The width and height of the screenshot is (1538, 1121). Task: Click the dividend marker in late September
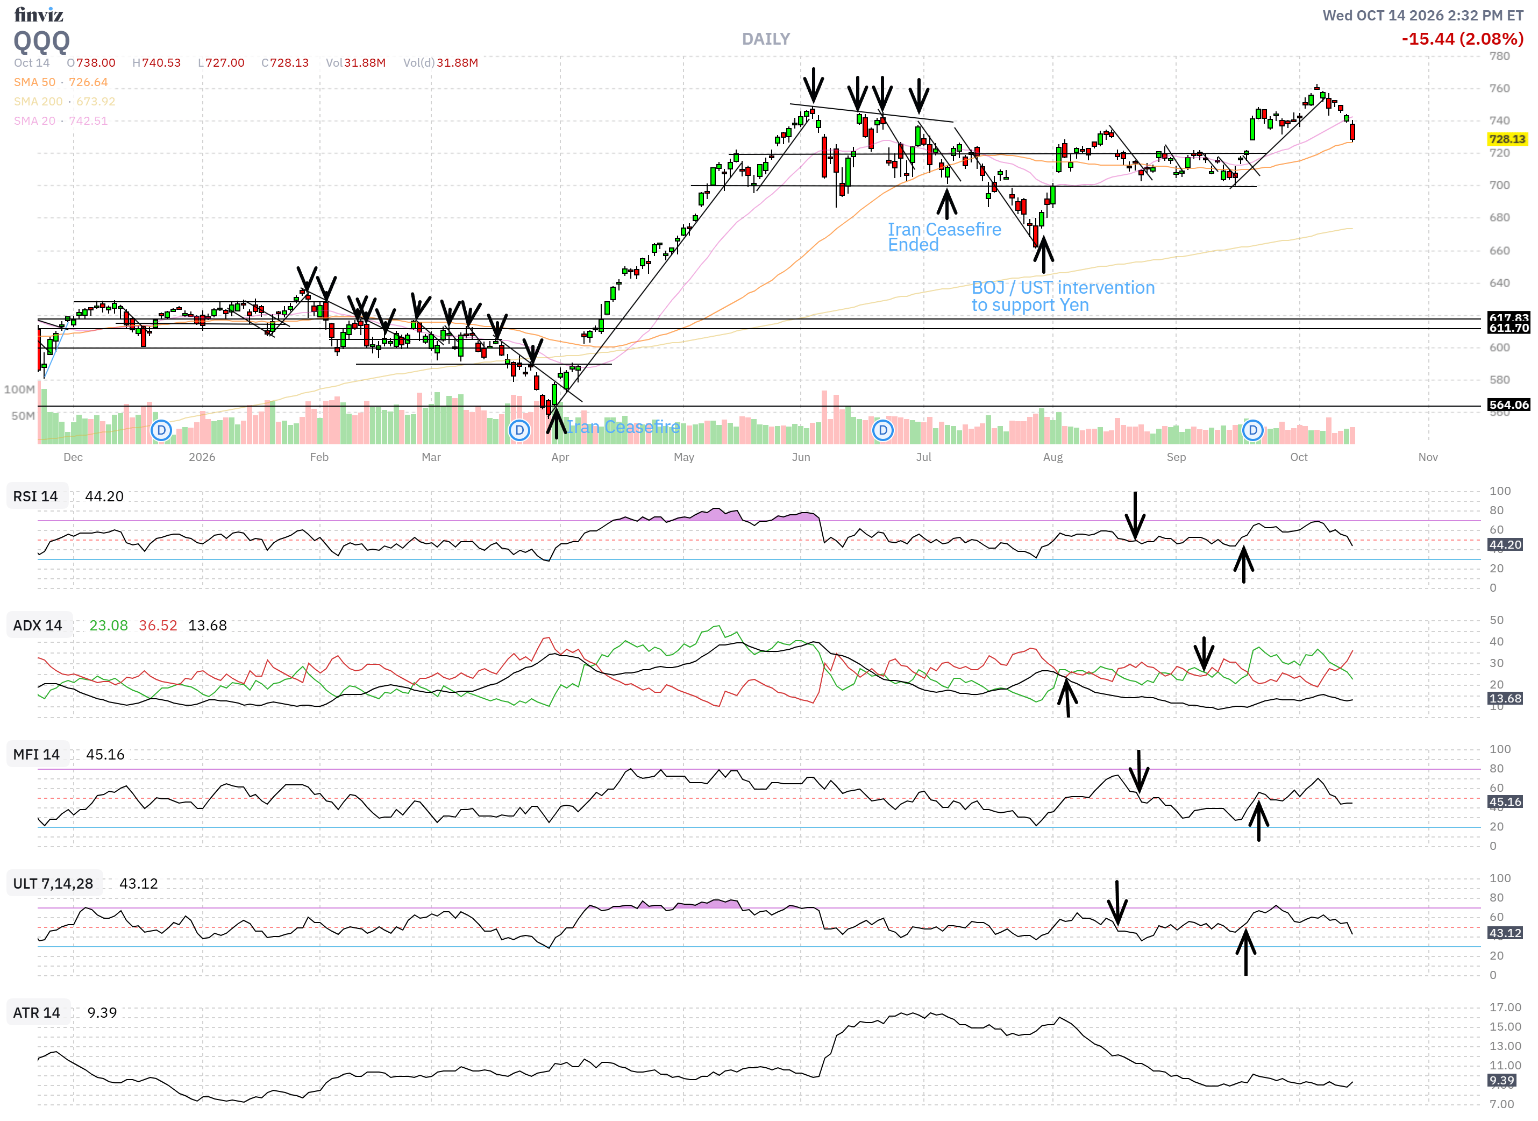click(x=1252, y=430)
